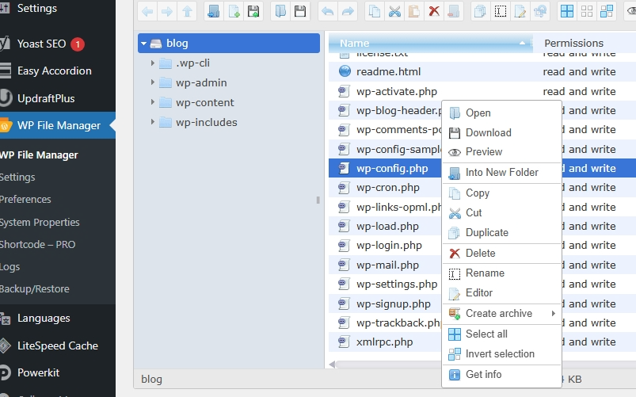Click the Back navigation arrow in toolbar
The image size is (636, 397).
coord(147,11)
